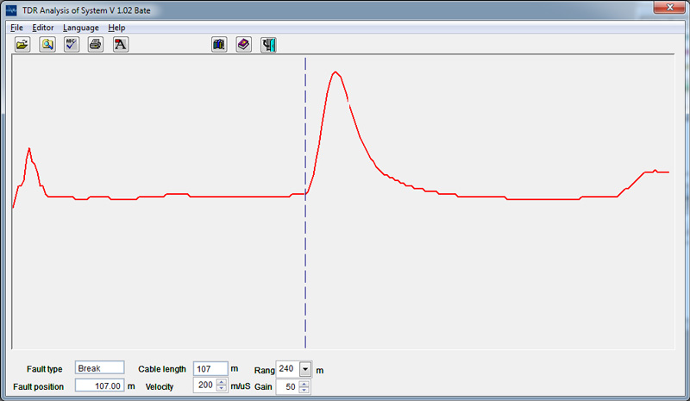The height and width of the screenshot is (401, 690).
Task: Open the Editor menu
Action: coord(43,28)
